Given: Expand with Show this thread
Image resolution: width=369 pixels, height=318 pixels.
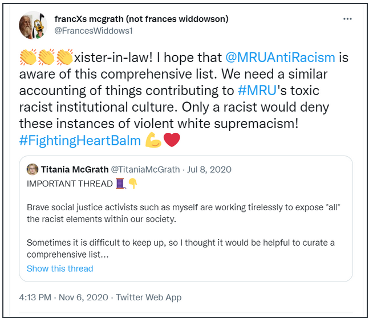Looking at the screenshot, I should (60, 268).
